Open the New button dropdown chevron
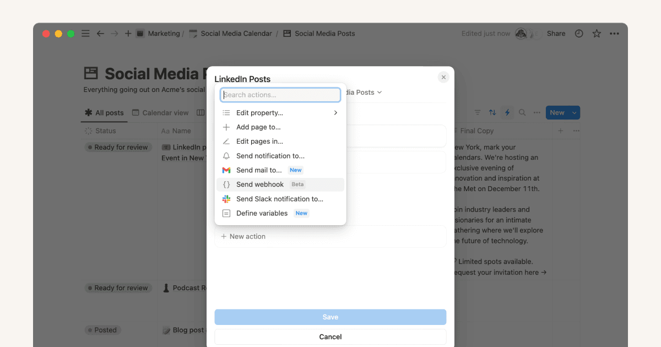 [x=575, y=112]
